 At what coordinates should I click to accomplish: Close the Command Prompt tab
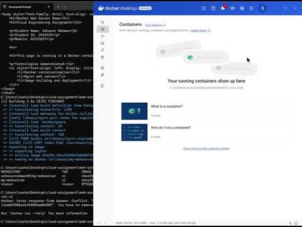pyautogui.click(x=48, y=7)
